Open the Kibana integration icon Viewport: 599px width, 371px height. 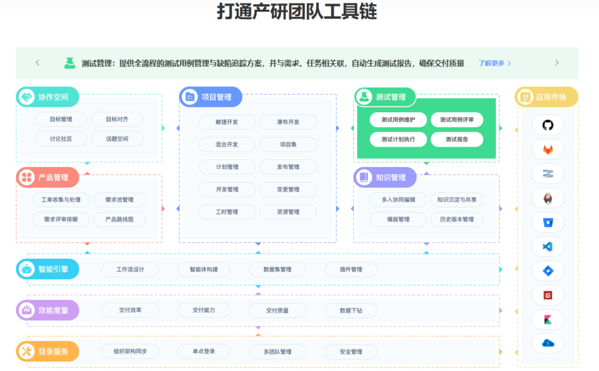click(x=548, y=320)
